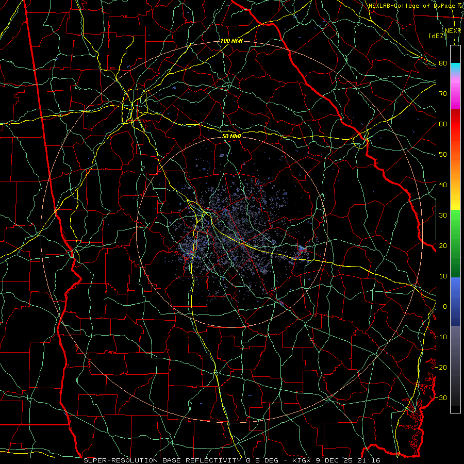The image size is (464, 464).
Task: Click the 60 value on the dBZ scale
Action: (443, 124)
